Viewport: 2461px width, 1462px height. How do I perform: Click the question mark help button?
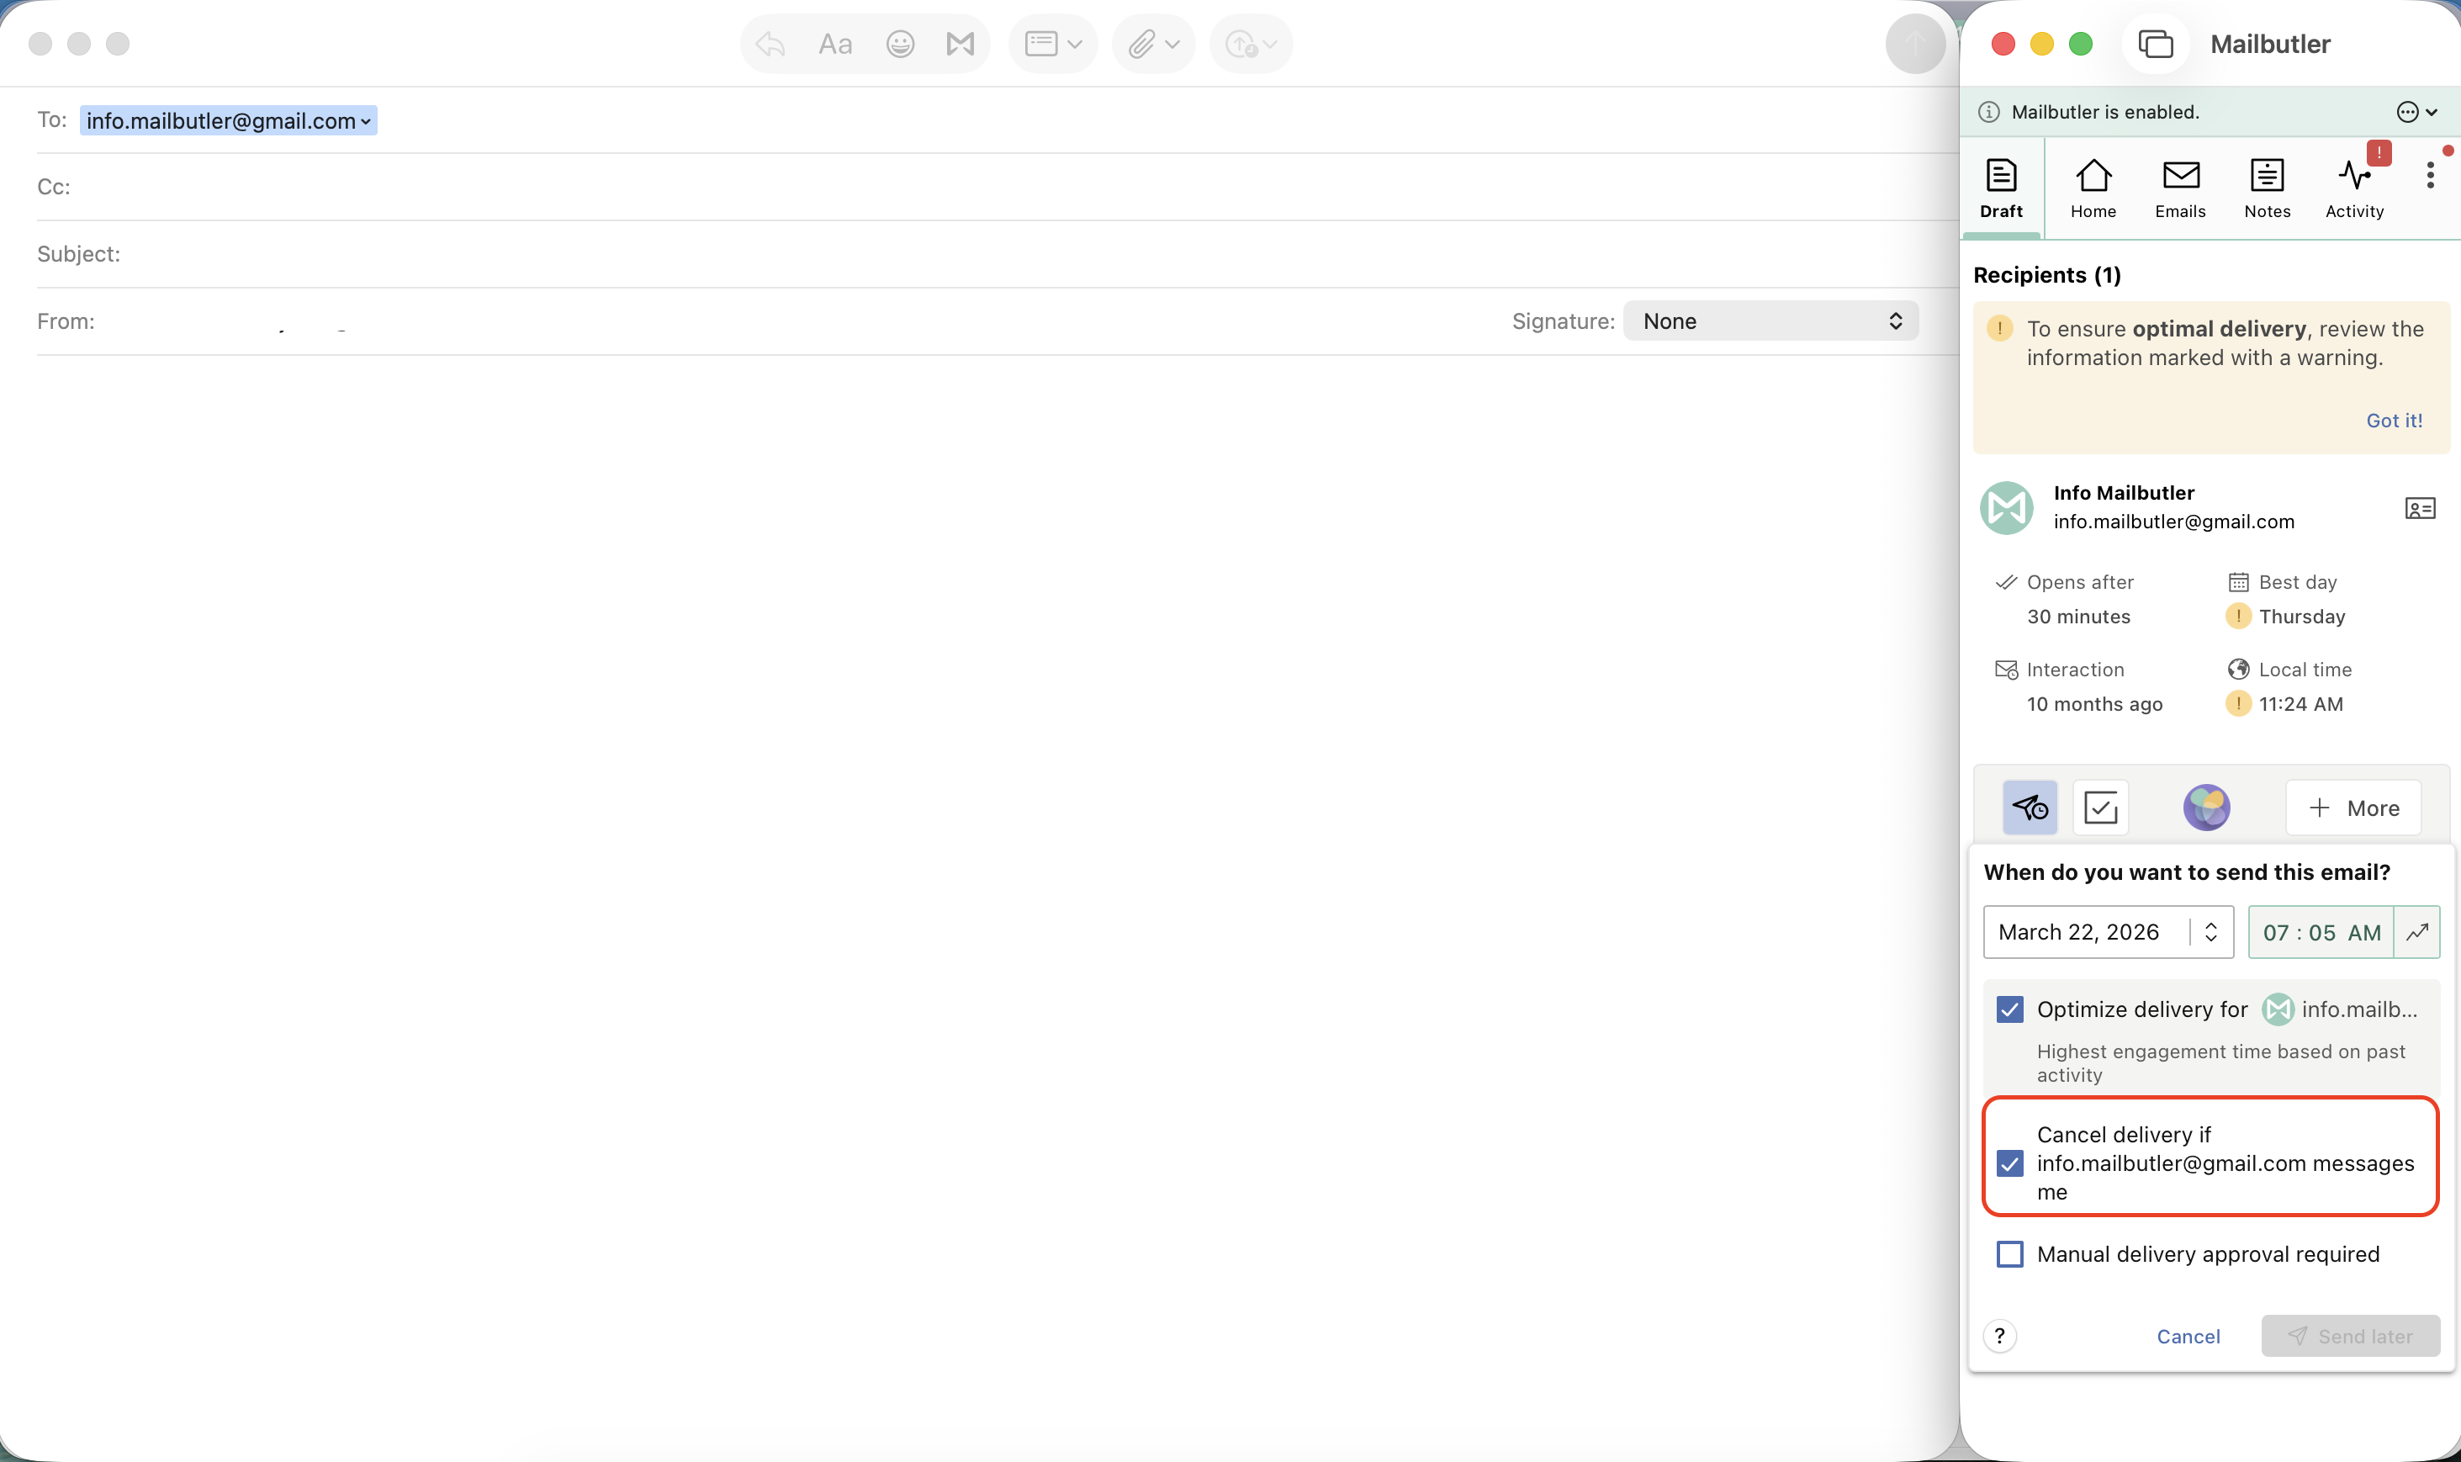coord(2000,1336)
